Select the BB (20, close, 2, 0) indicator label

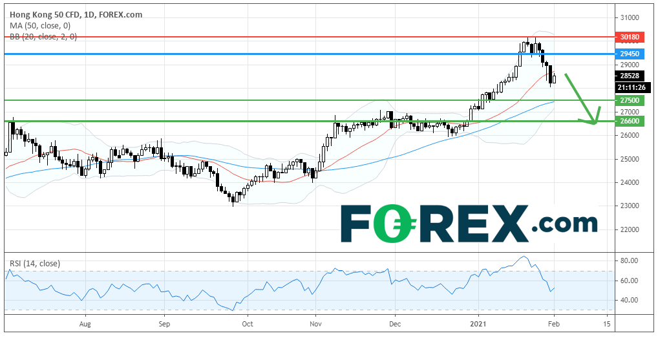[x=43, y=36]
